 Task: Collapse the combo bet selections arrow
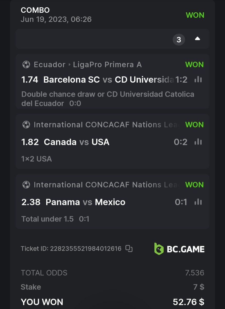pos(197,39)
